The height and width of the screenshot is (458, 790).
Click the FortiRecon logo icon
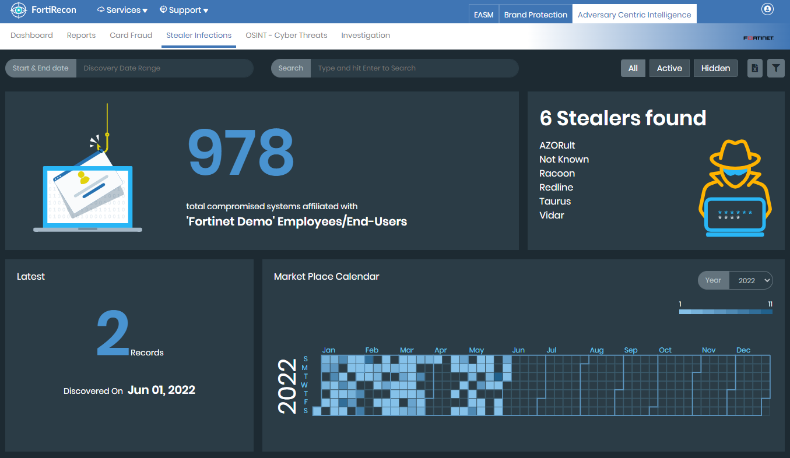[x=19, y=10]
